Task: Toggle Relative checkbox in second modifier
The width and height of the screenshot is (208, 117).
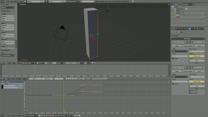Action: coord(173,84)
